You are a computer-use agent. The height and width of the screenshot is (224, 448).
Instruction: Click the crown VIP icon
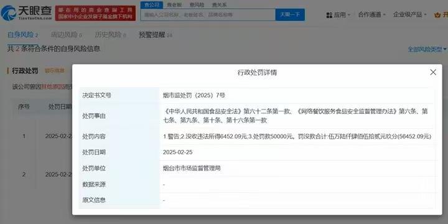pyautogui.click(x=437, y=15)
